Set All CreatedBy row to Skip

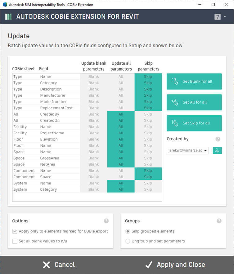click(x=148, y=114)
